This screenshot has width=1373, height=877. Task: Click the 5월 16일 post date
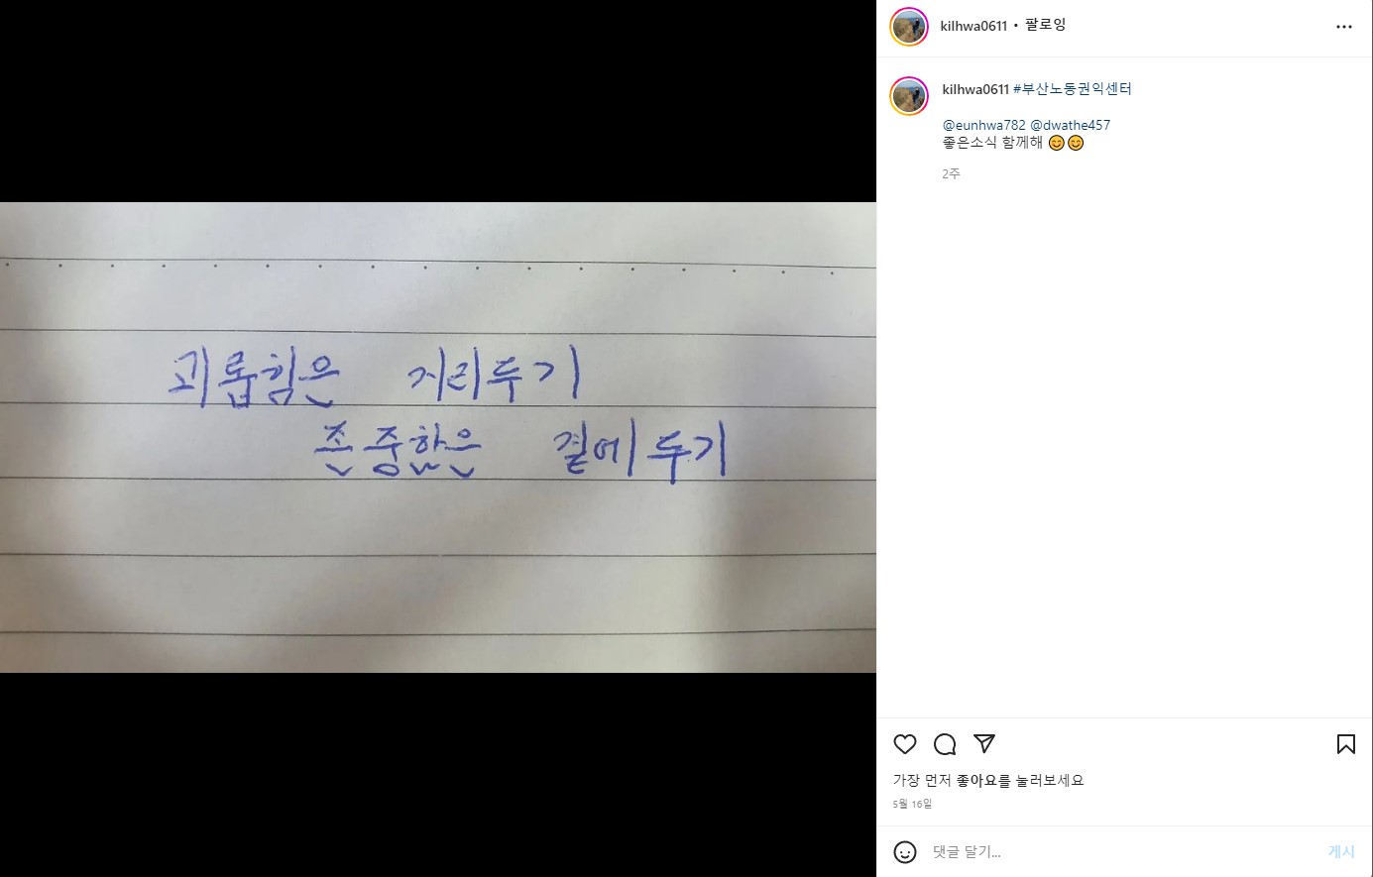point(912,804)
